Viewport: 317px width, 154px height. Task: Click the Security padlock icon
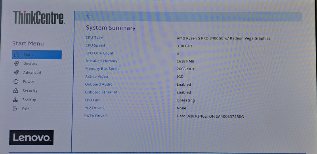[15, 91]
